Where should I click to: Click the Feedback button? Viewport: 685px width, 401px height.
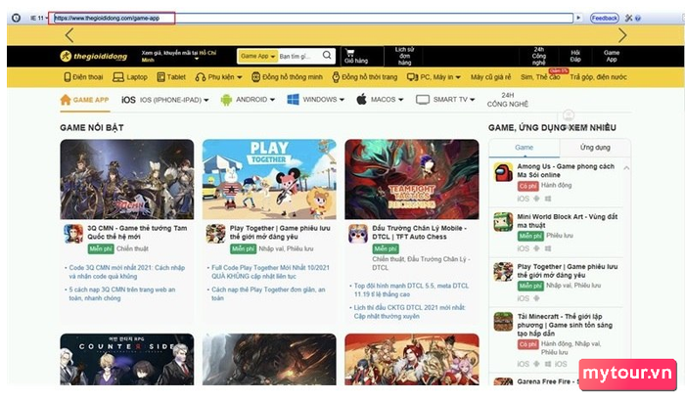605,18
